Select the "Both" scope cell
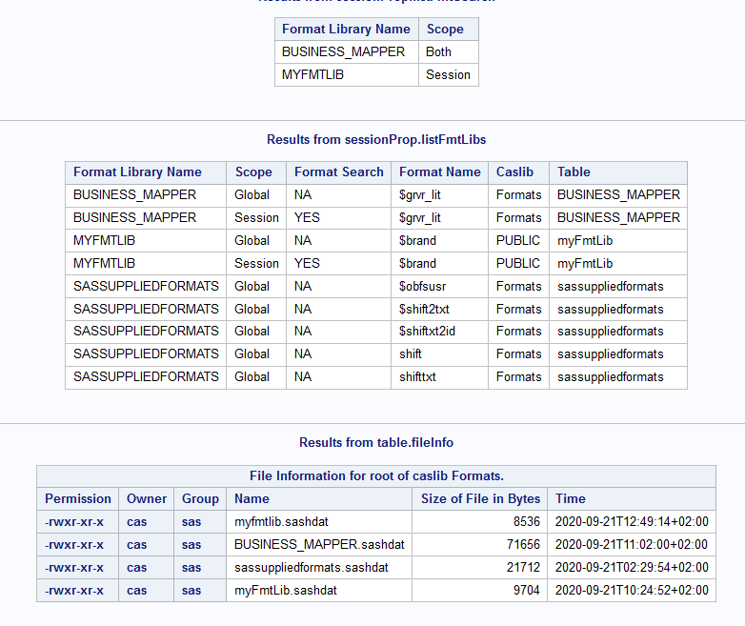Viewport: 745px width, 626px height. click(438, 52)
